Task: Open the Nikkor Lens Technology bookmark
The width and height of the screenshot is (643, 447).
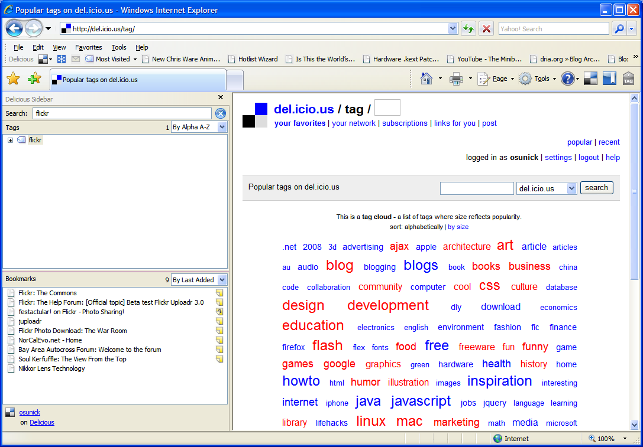Action: pyautogui.click(x=51, y=368)
